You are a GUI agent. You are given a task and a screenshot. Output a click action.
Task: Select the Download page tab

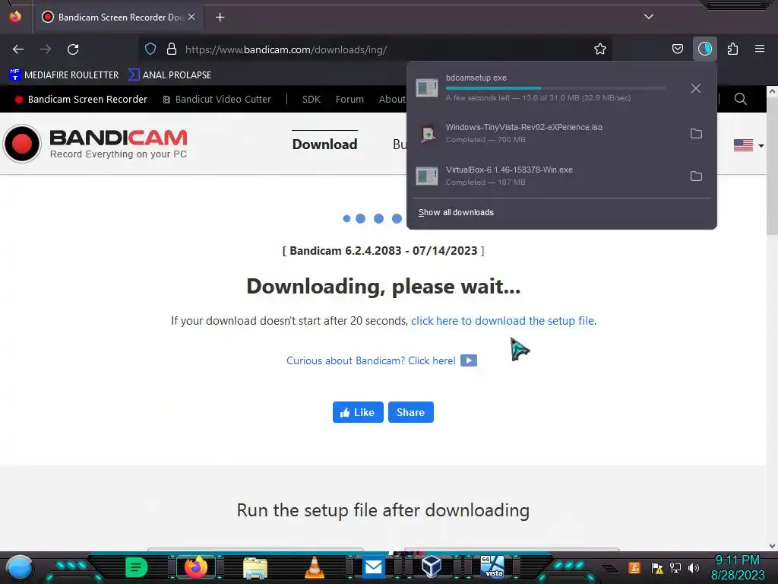pos(324,144)
